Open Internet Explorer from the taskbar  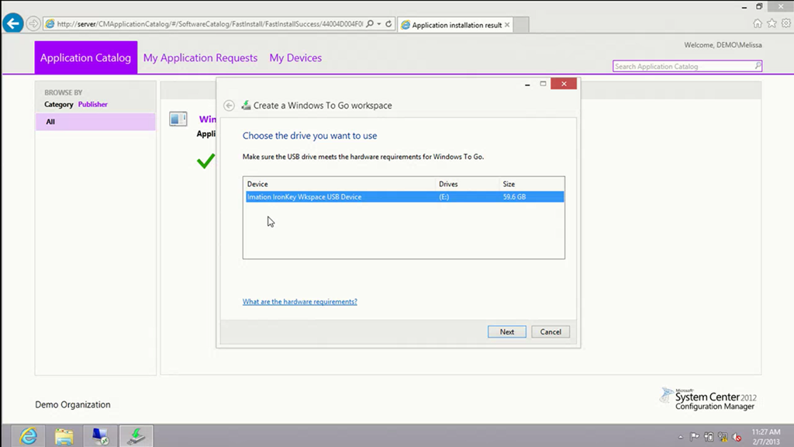28,436
